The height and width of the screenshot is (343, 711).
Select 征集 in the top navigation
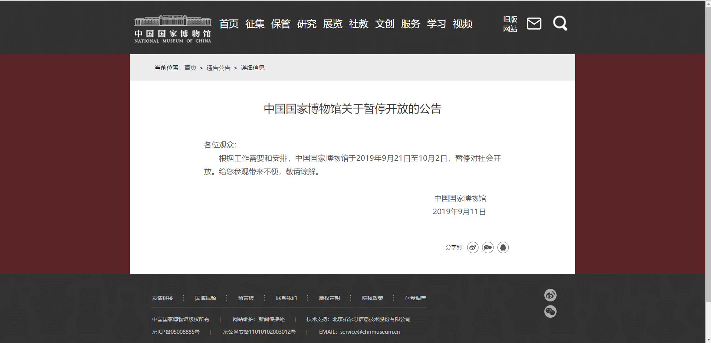(255, 24)
